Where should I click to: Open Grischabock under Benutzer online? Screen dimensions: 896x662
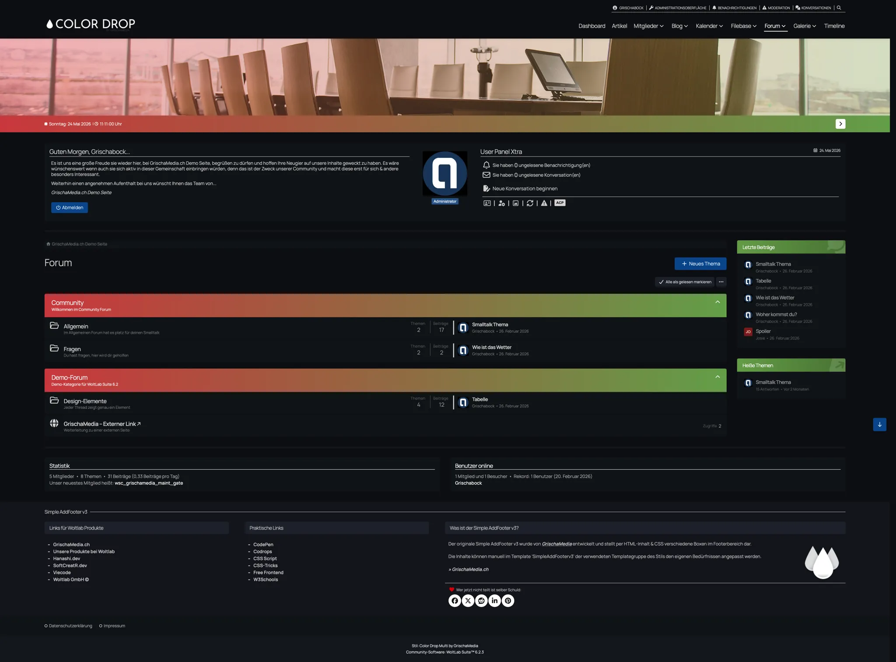468,483
